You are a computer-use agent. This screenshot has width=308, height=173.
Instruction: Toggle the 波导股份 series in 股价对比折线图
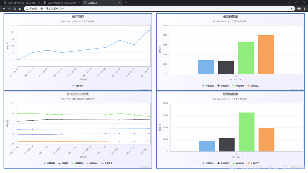click(77, 163)
